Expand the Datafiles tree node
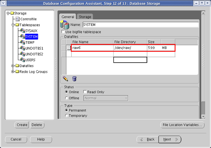The image size is (211, 148). click(x=13, y=66)
